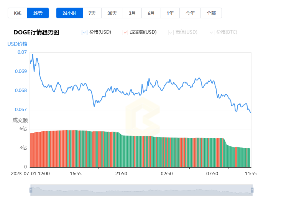Viewport: 299px width, 215px height.
Task: Click the 0.07 price axis label
Action: pyautogui.click(x=22, y=52)
